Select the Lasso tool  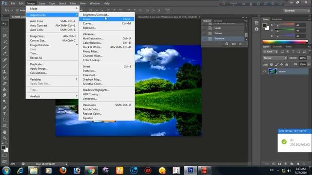(x=4, y=35)
